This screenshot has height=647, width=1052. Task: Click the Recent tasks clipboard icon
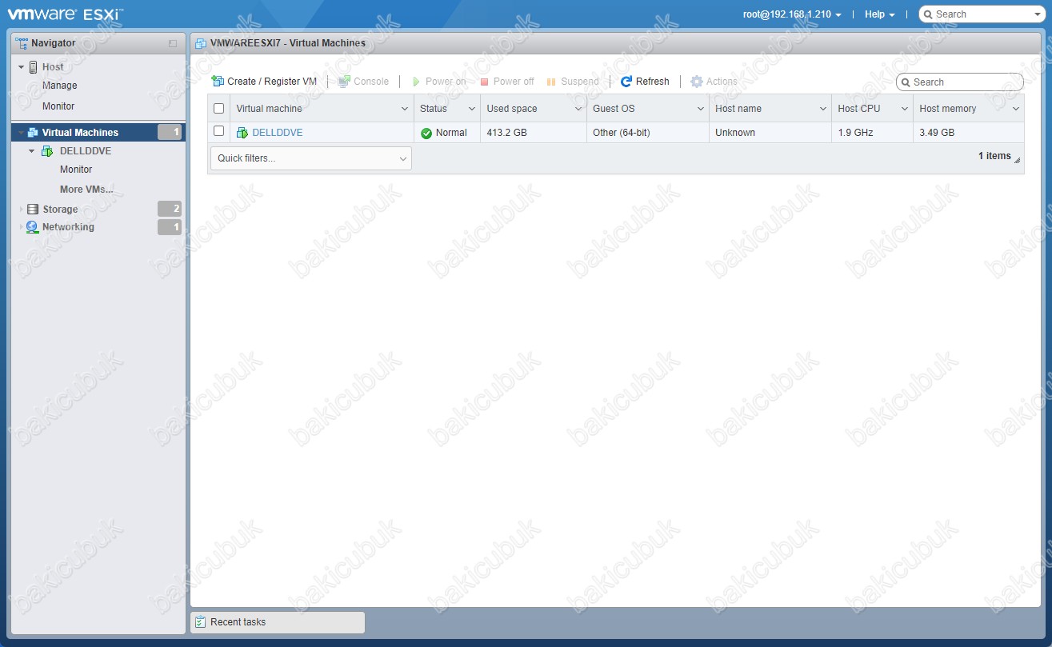pyautogui.click(x=201, y=622)
